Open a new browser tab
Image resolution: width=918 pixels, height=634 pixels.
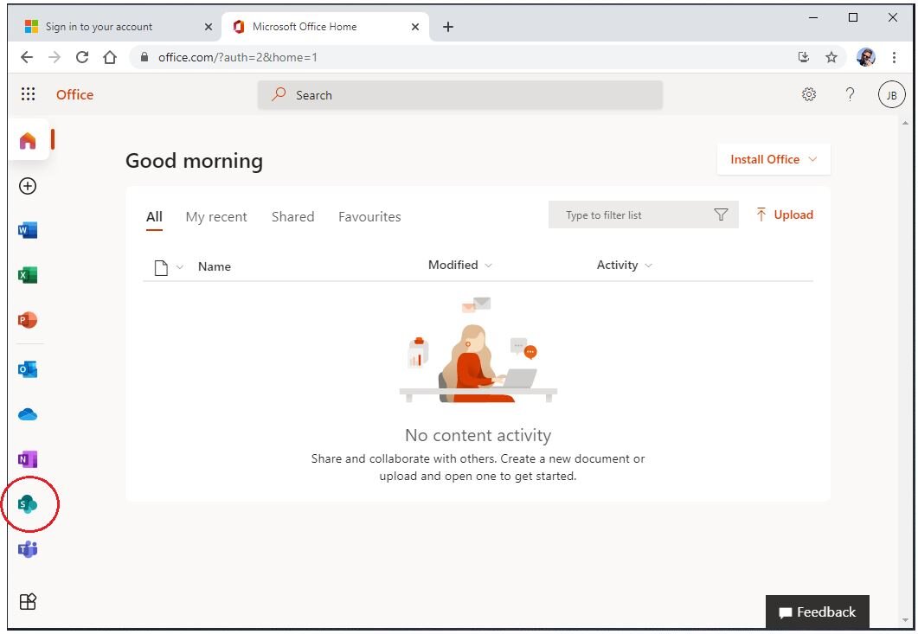click(448, 26)
